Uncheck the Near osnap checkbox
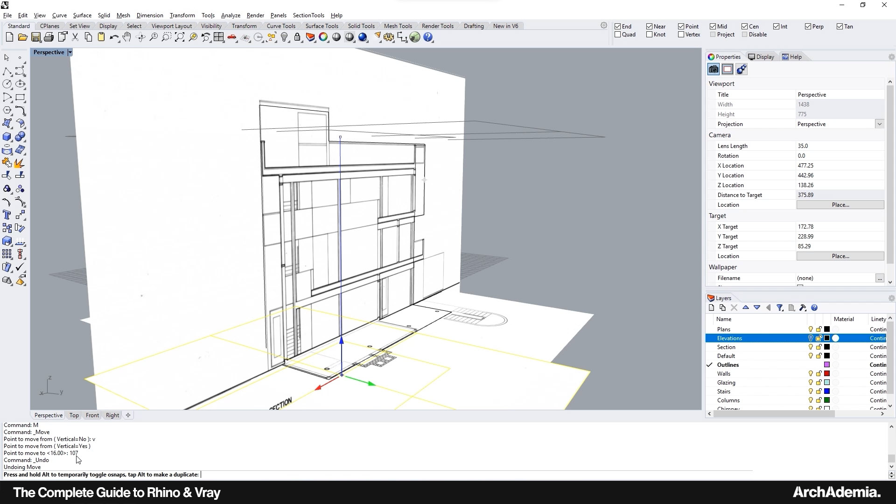 [x=649, y=27]
